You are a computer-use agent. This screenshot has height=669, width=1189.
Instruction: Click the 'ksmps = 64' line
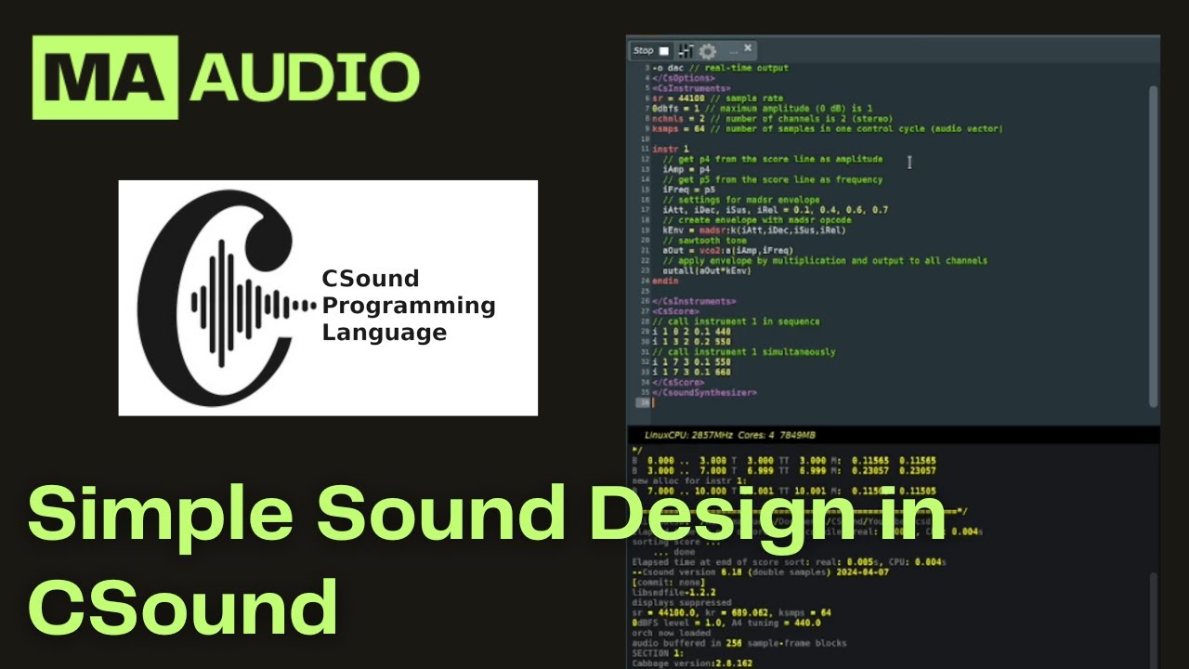click(827, 129)
